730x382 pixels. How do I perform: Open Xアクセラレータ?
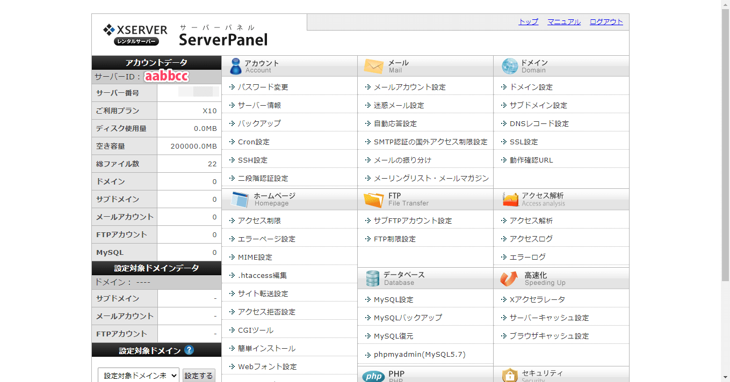click(x=538, y=299)
